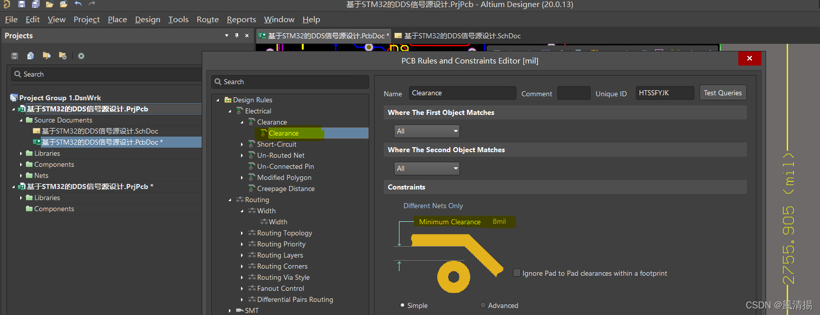Select Differential Pairs Routing in the rules tree
820x315 pixels.
tap(295, 299)
